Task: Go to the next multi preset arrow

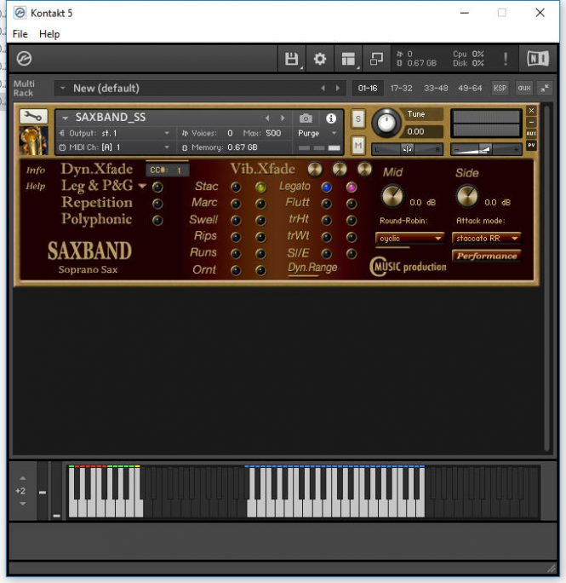Action: (x=338, y=88)
